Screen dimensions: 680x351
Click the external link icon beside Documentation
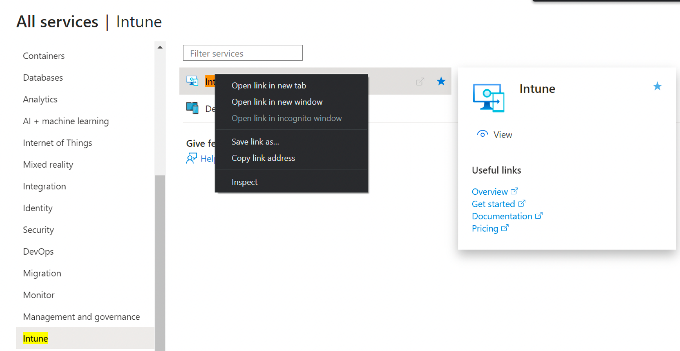tap(539, 215)
